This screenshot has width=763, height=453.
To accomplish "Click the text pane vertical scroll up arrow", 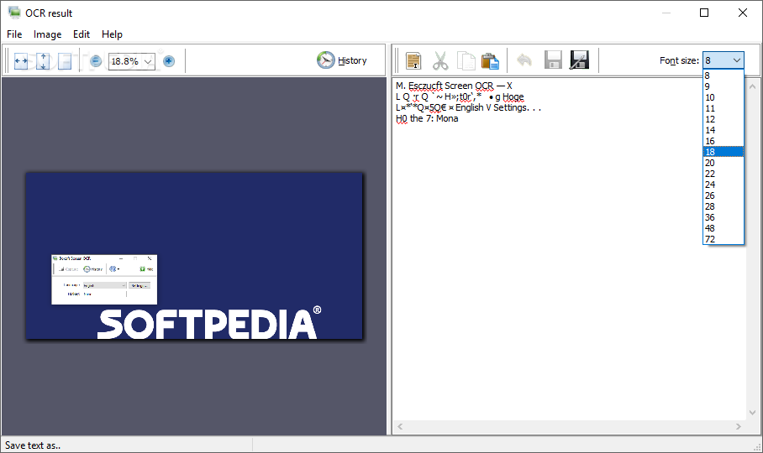I will click(x=752, y=86).
